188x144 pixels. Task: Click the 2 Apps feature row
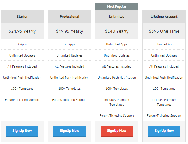22,45
